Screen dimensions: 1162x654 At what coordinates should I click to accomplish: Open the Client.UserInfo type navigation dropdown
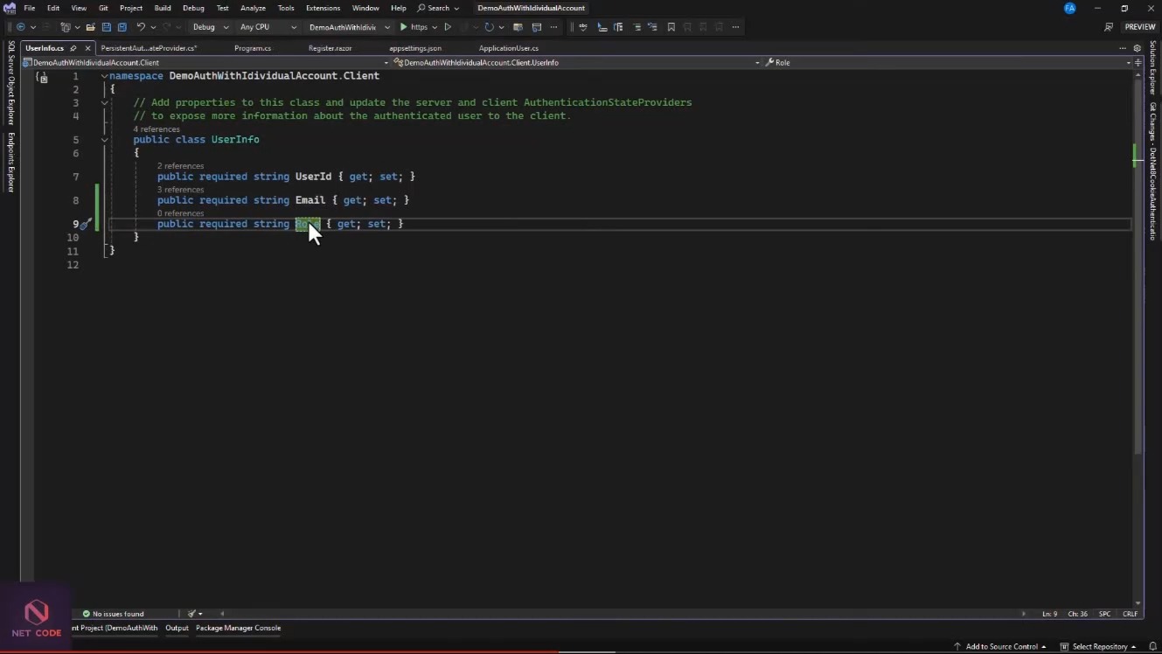coord(577,62)
